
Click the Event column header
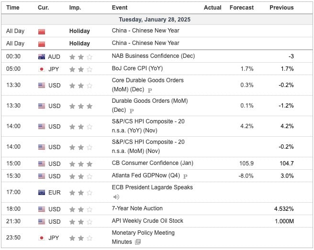tap(120, 8)
